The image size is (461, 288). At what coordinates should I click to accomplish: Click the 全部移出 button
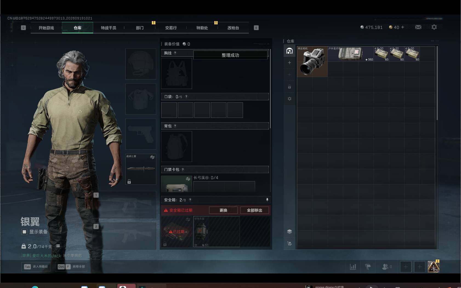click(x=255, y=210)
